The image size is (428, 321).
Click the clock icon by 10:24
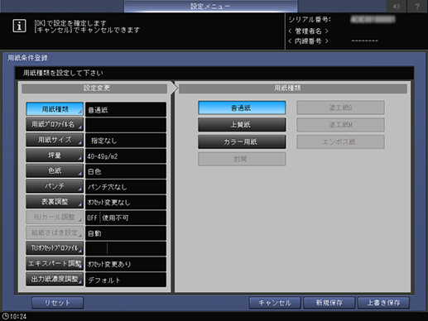click(x=5, y=316)
